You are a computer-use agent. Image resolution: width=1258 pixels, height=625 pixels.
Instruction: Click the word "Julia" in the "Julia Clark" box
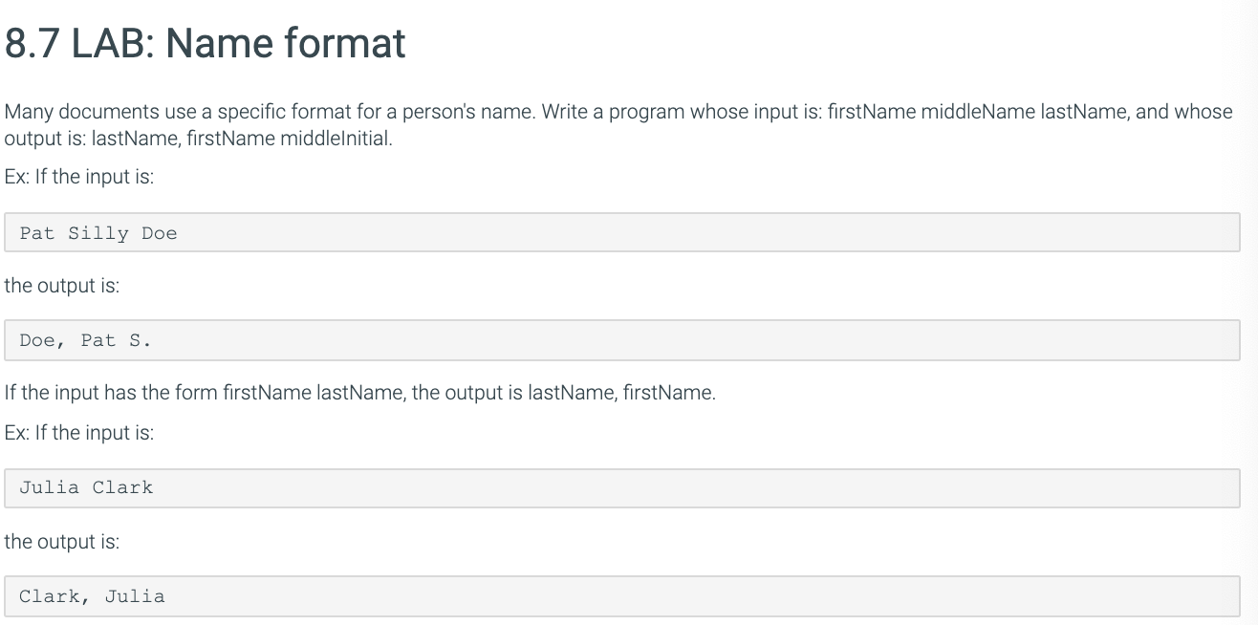[50, 487]
